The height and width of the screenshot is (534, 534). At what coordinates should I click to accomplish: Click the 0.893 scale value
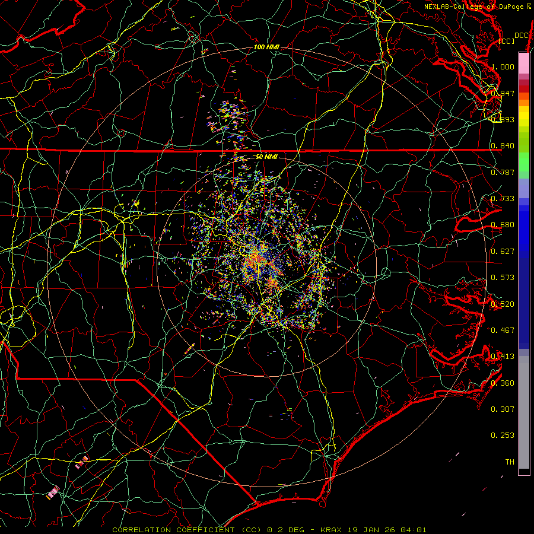[503, 119]
